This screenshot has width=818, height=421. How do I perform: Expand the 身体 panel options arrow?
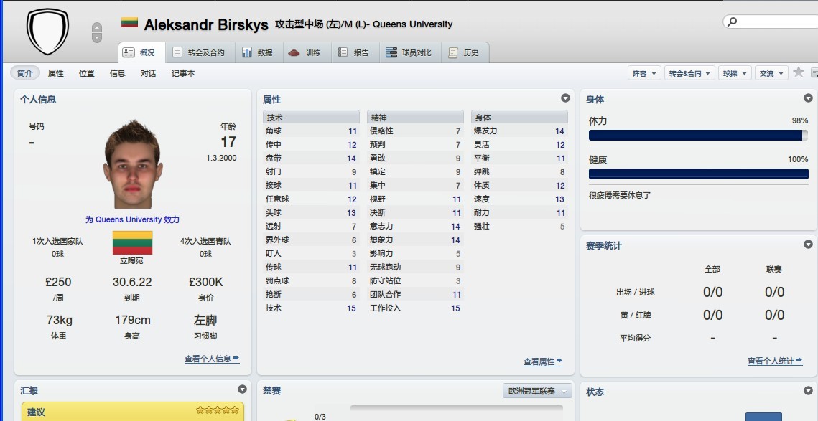coord(808,98)
